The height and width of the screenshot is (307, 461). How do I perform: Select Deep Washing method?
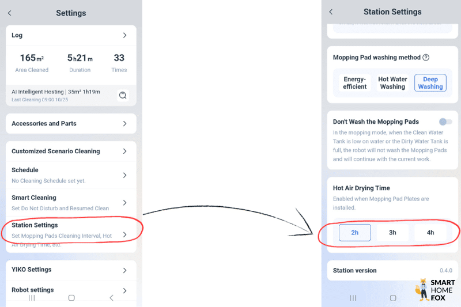pyautogui.click(x=430, y=83)
